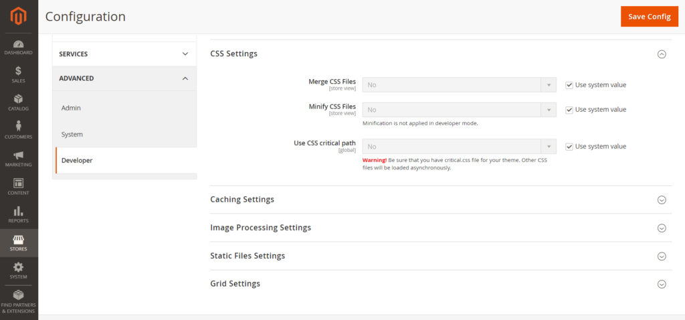Click the Merge CSS Files label
The width and height of the screenshot is (685, 320).
[x=332, y=81]
